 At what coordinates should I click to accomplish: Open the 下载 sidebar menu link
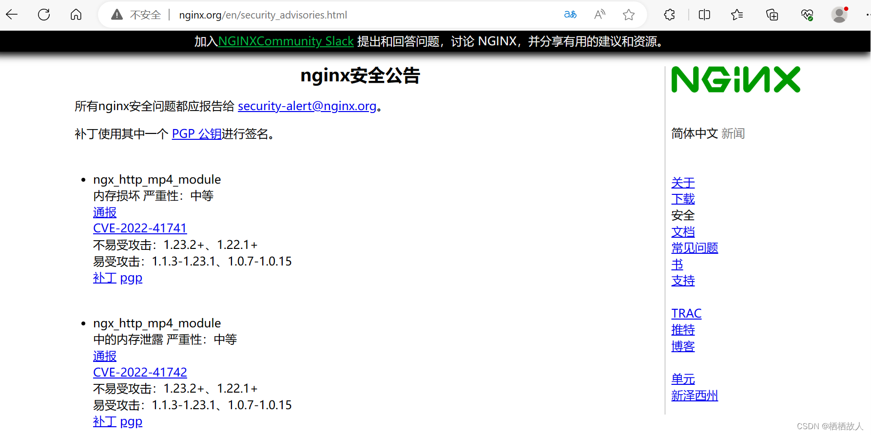683,199
